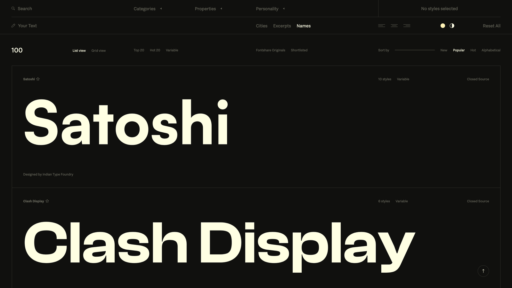Click the pencil icon beside Your Text
512x288 pixels.
pyautogui.click(x=13, y=26)
